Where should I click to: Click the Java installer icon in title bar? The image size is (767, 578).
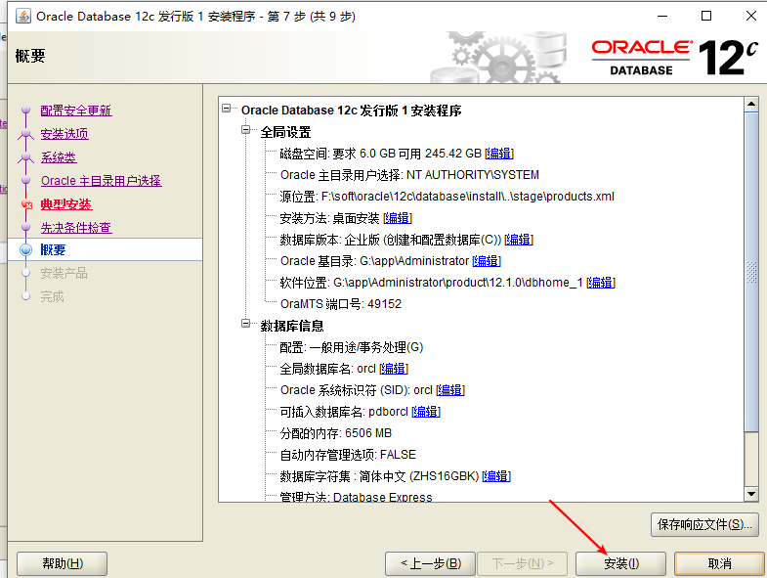click(x=23, y=16)
